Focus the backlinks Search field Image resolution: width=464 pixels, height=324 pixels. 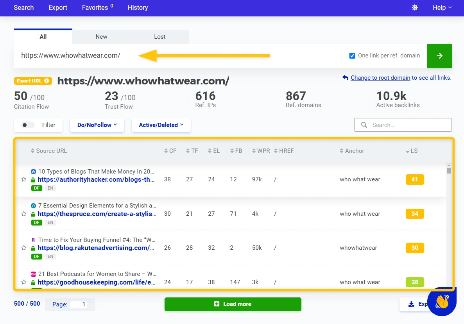[x=403, y=125]
